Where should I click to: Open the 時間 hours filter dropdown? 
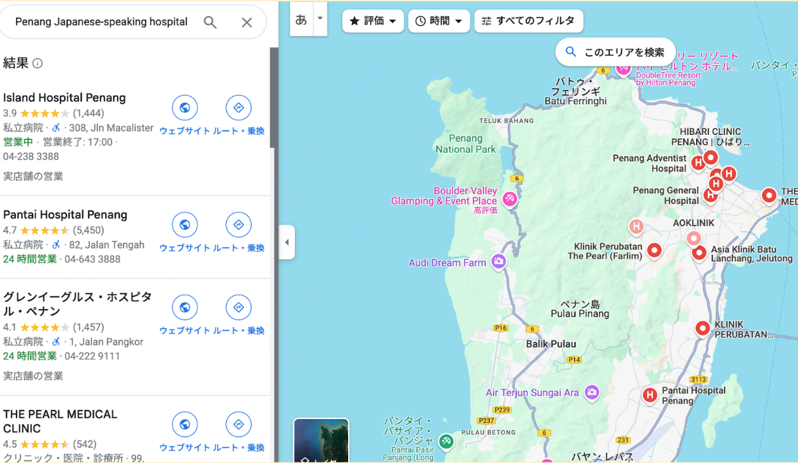pos(439,21)
